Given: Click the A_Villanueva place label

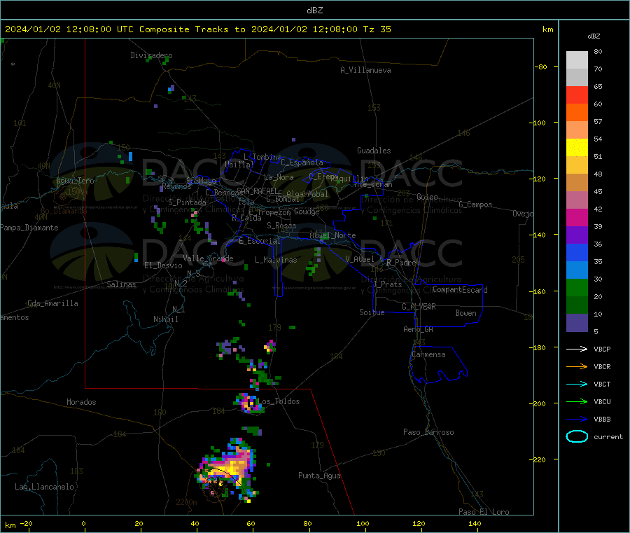Looking at the screenshot, I should (365, 70).
